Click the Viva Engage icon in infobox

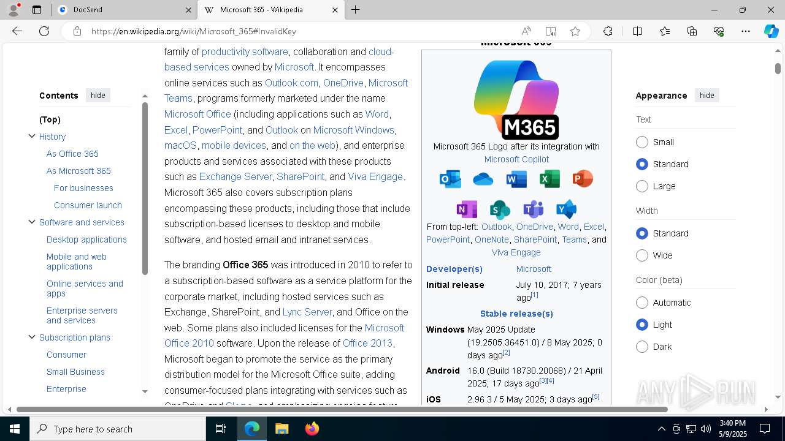pyautogui.click(x=566, y=209)
